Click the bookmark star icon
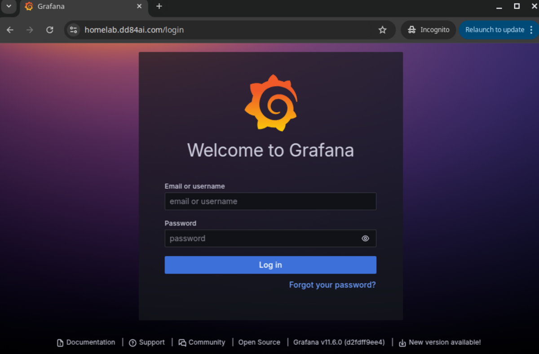This screenshot has height=354, width=539. pyautogui.click(x=382, y=30)
